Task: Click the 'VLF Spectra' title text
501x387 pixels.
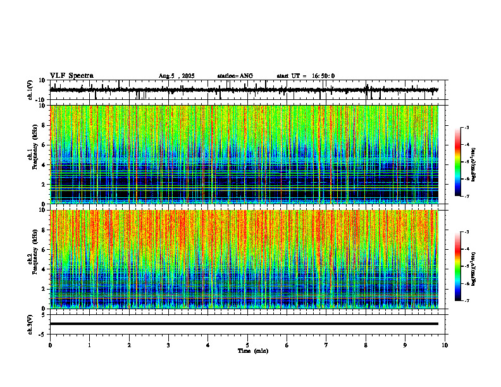Action: pyautogui.click(x=71, y=76)
